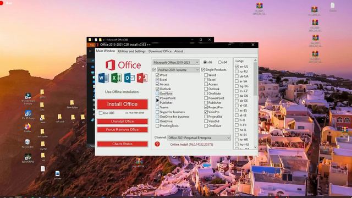Open the About tab
352x198 pixels.
(179, 51)
